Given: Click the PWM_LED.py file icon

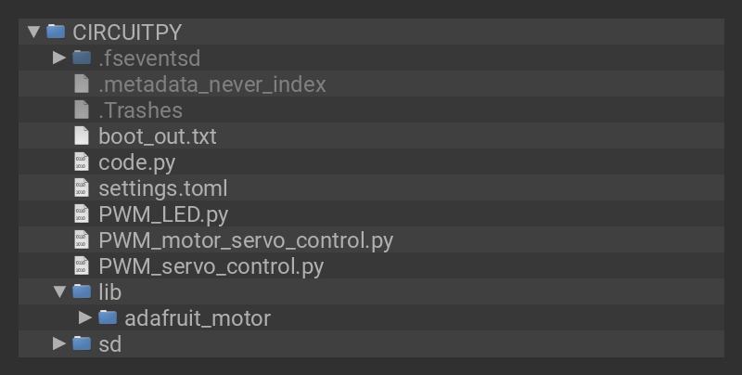Looking at the screenshot, I should (x=82, y=214).
